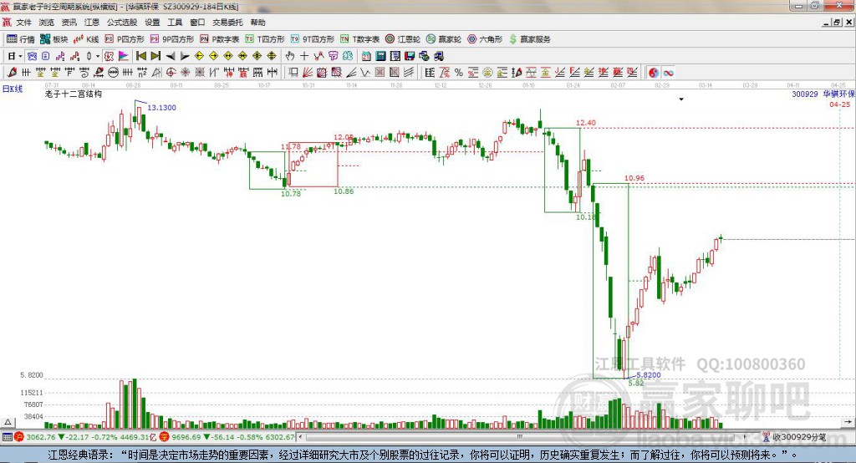Open the 设置 menu

click(x=152, y=23)
